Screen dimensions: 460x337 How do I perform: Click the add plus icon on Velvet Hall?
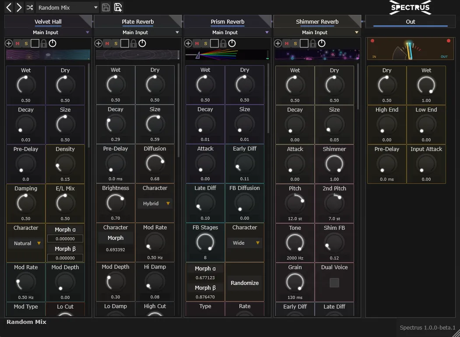pyautogui.click(x=9, y=43)
